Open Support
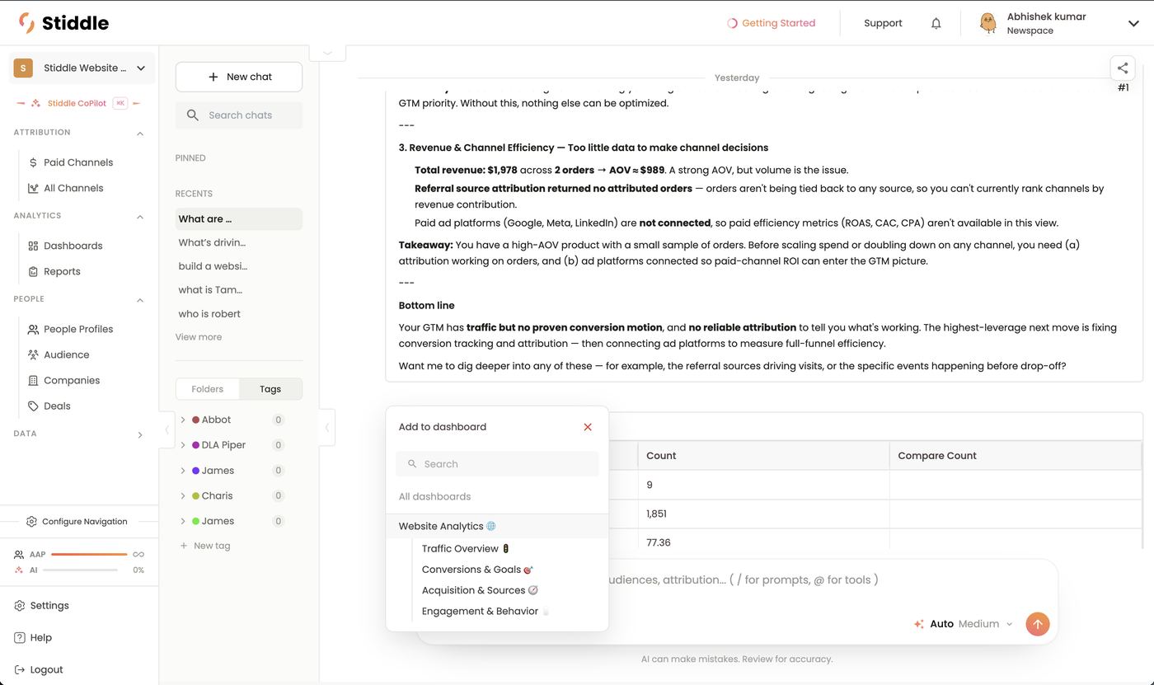The image size is (1154, 685). tap(883, 23)
